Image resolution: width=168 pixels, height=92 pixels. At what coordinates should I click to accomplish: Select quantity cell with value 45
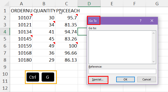coord(44,39)
